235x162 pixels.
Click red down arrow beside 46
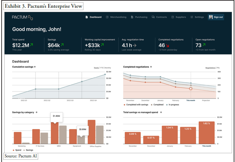coord(168,46)
